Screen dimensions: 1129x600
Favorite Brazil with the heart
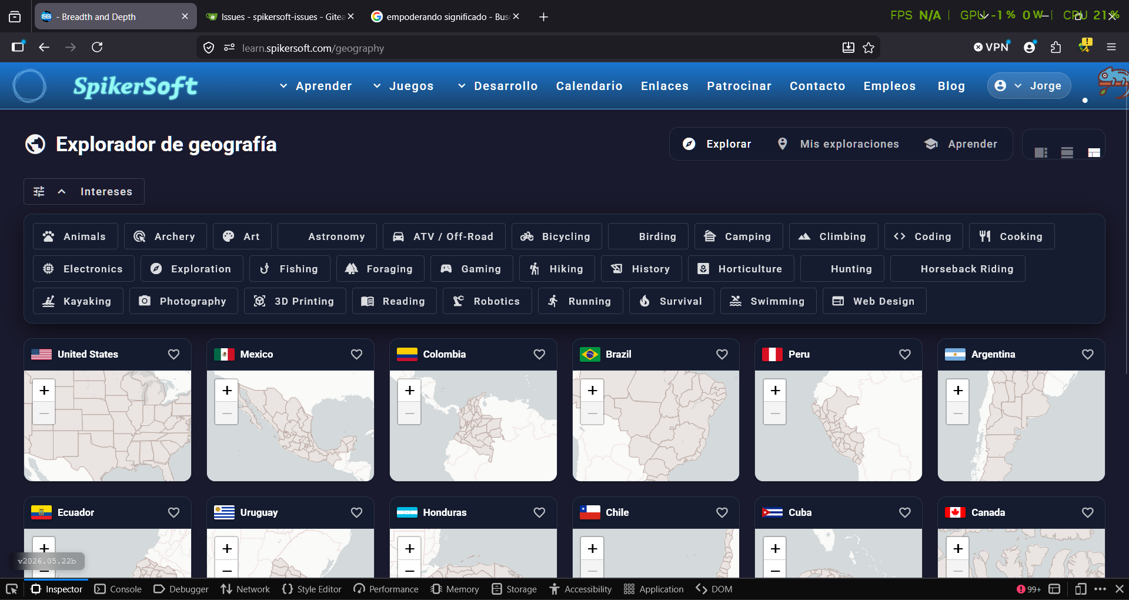[722, 354]
